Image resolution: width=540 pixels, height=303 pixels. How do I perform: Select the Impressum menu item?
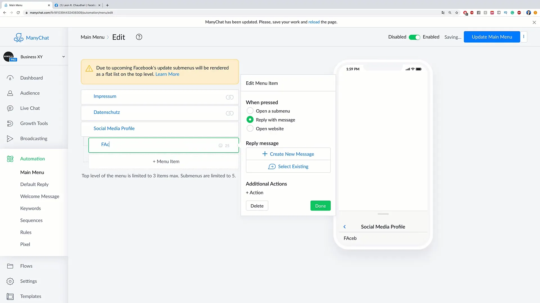pos(160,97)
